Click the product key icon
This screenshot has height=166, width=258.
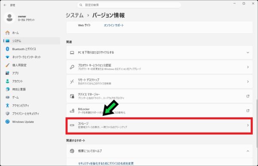pyautogui.click(x=72, y=67)
